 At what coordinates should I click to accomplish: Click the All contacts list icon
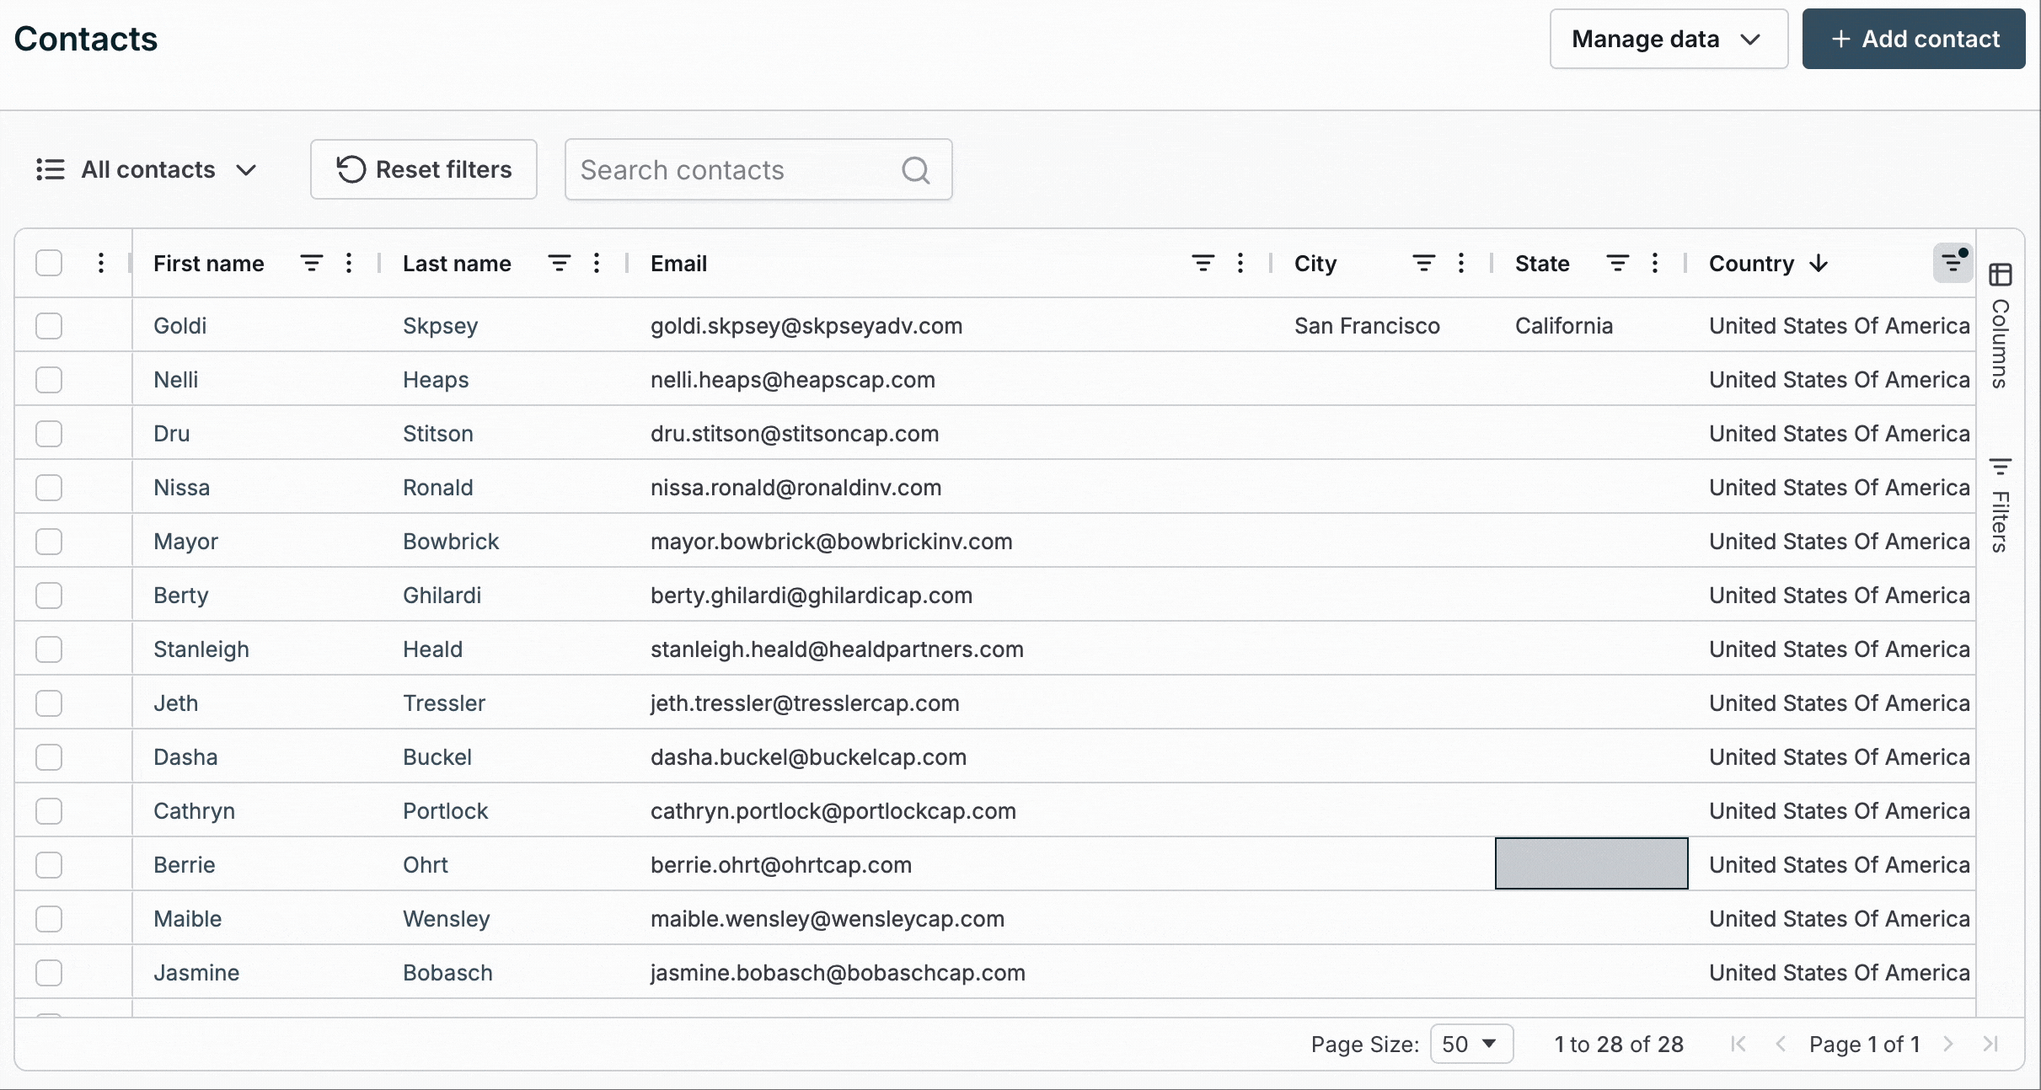tap(51, 169)
